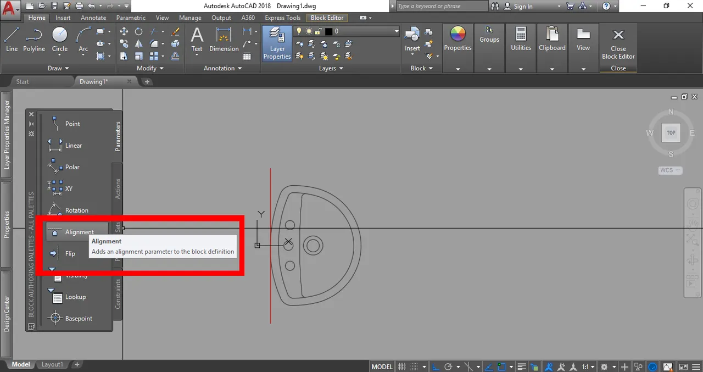Expand the Layers panel

pyautogui.click(x=331, y=68)
